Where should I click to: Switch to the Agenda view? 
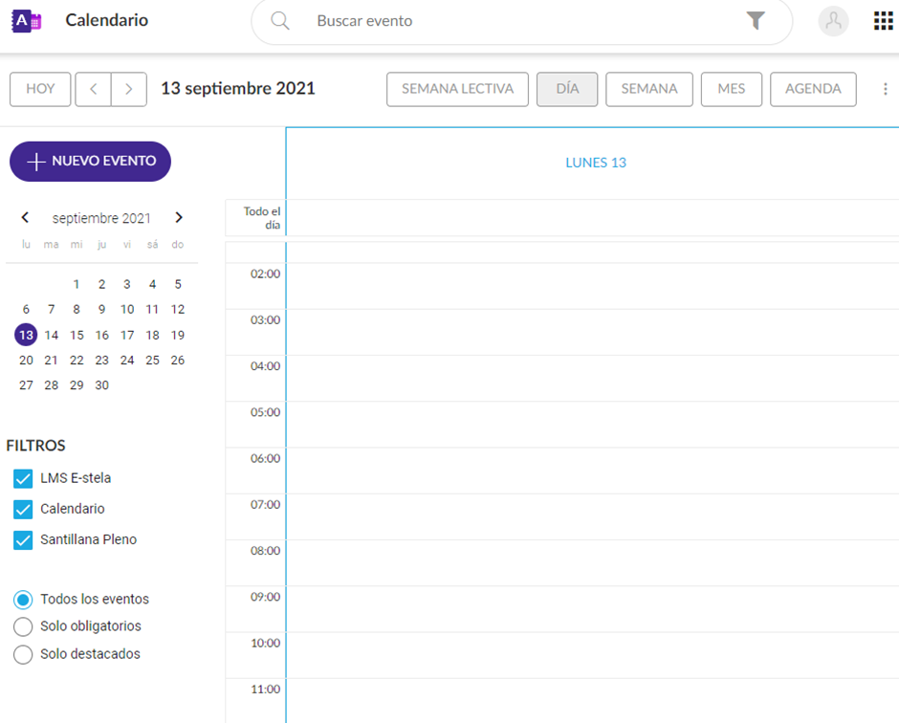(x=812, y=89)
